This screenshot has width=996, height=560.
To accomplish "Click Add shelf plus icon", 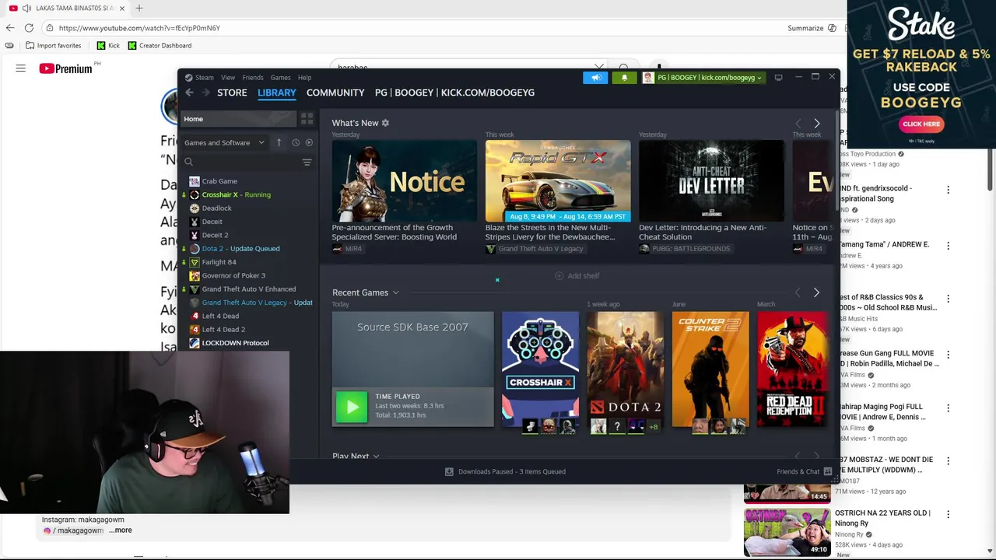I will click(x=559, y=275).
